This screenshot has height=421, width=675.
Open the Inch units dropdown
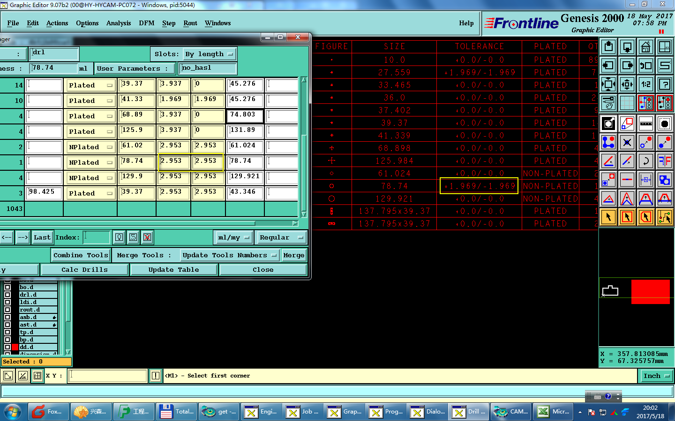point(656,376)
